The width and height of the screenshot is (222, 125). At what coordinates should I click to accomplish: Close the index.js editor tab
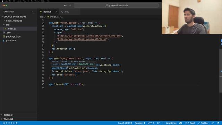click(x=56, y=11)
